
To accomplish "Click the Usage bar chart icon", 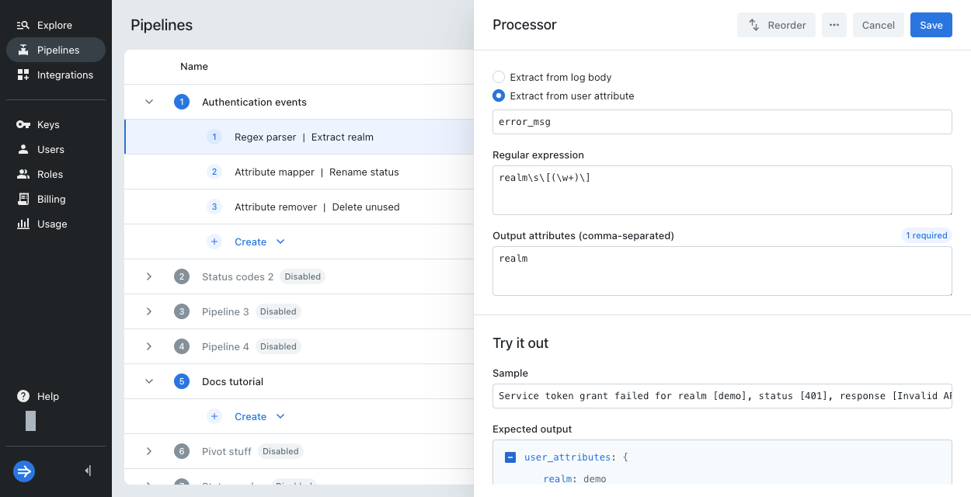I will (x=23, y=224).
